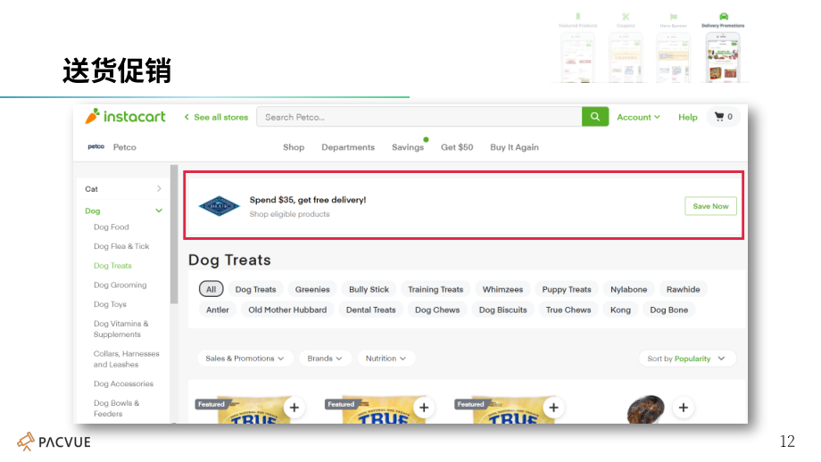Select the Whimzees filter chip
This screenshot has width=821, height=462.
(502, 289)
